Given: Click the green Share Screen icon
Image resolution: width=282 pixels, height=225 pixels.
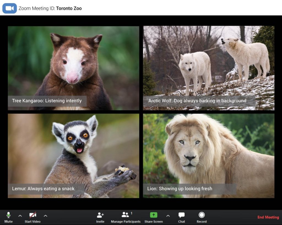Looking at the screenshot, I should pyautogui.click(x=153, y=215).
